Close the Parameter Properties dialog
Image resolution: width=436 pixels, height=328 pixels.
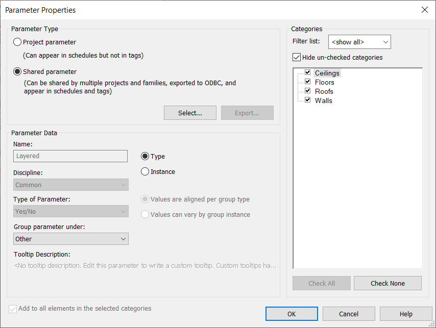click(425, 10)
